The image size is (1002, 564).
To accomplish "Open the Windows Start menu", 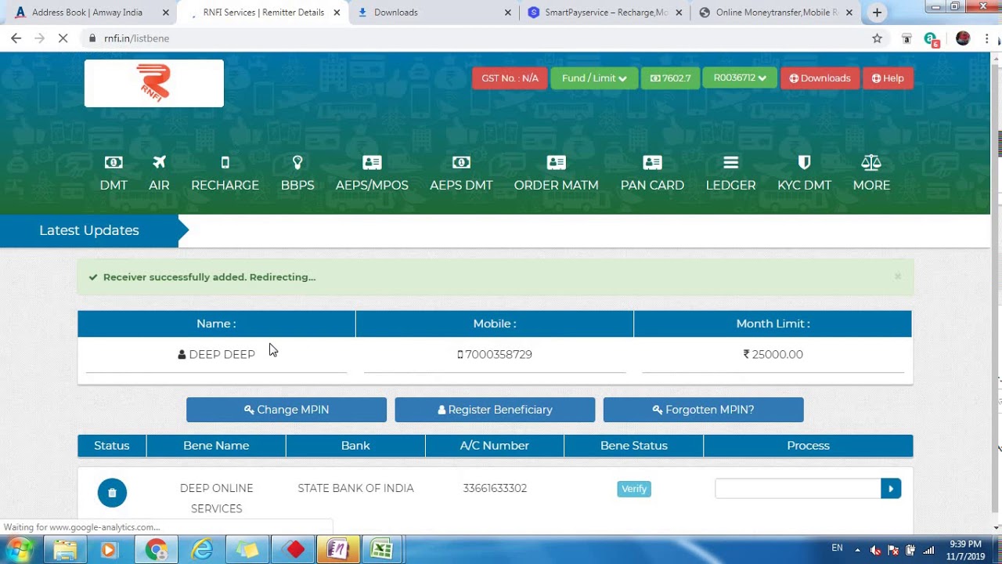I will click(19, 549).
